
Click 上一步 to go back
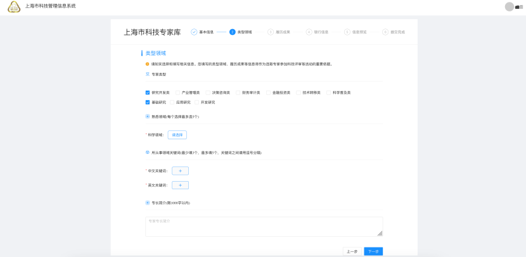pos(352,251)
